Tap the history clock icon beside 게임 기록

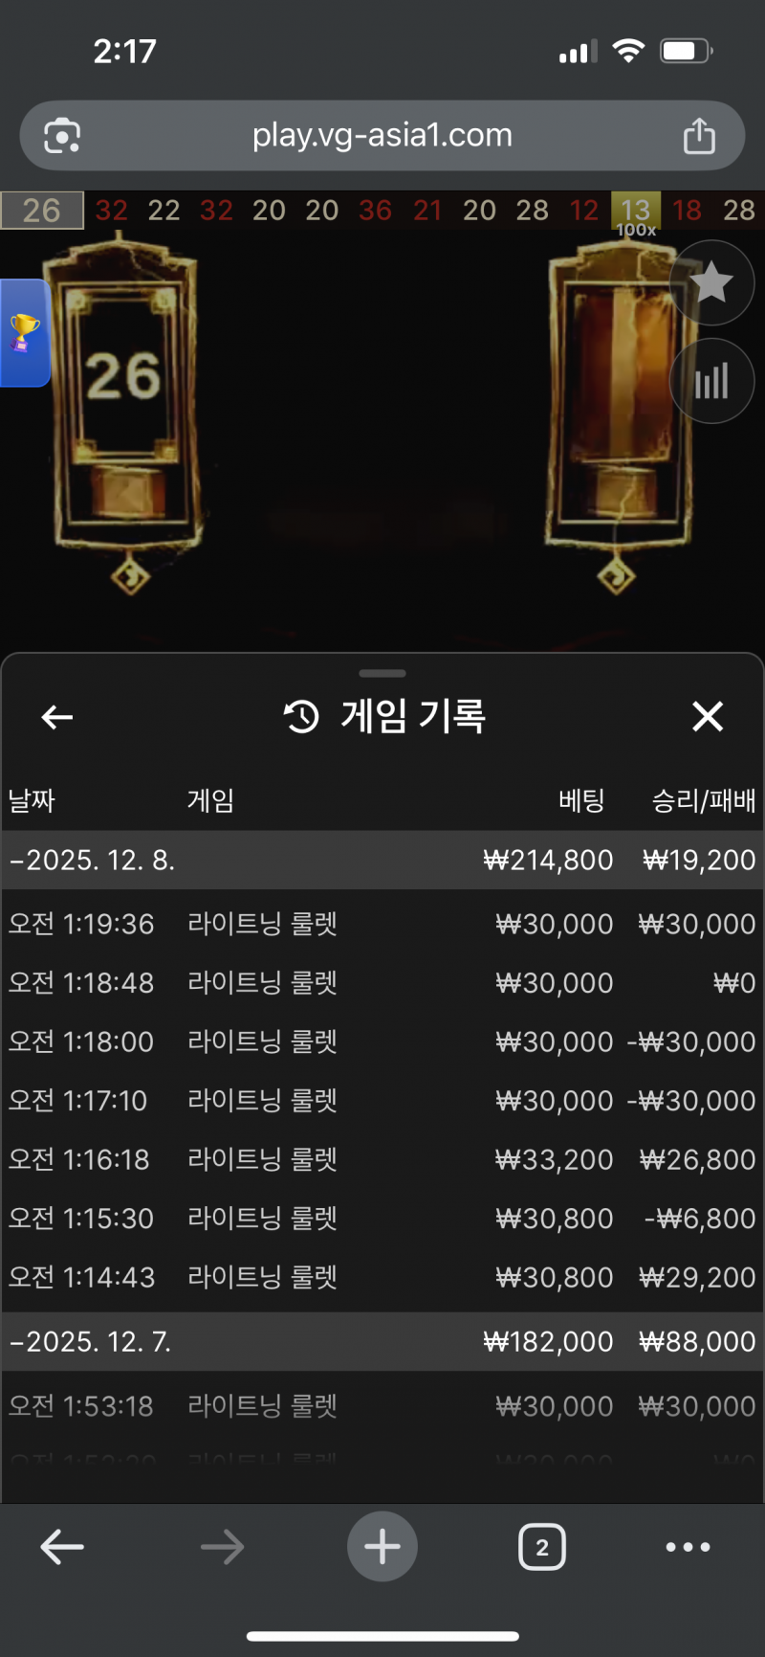click(301, 716)
